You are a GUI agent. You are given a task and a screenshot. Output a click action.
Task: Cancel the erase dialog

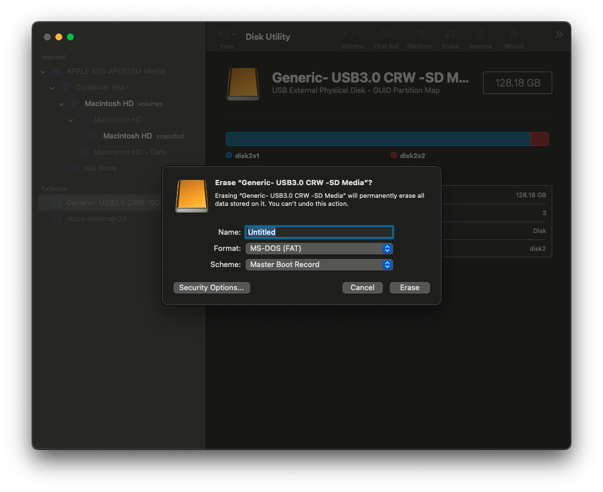coord(362,287)
